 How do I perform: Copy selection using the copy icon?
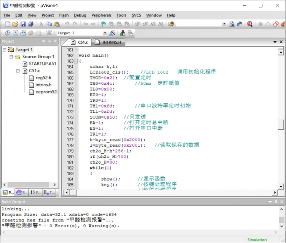tap(49, 24)
